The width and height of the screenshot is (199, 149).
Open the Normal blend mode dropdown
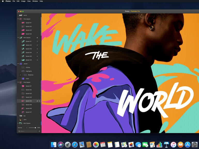pyautogui.click(x=22, y=128)
